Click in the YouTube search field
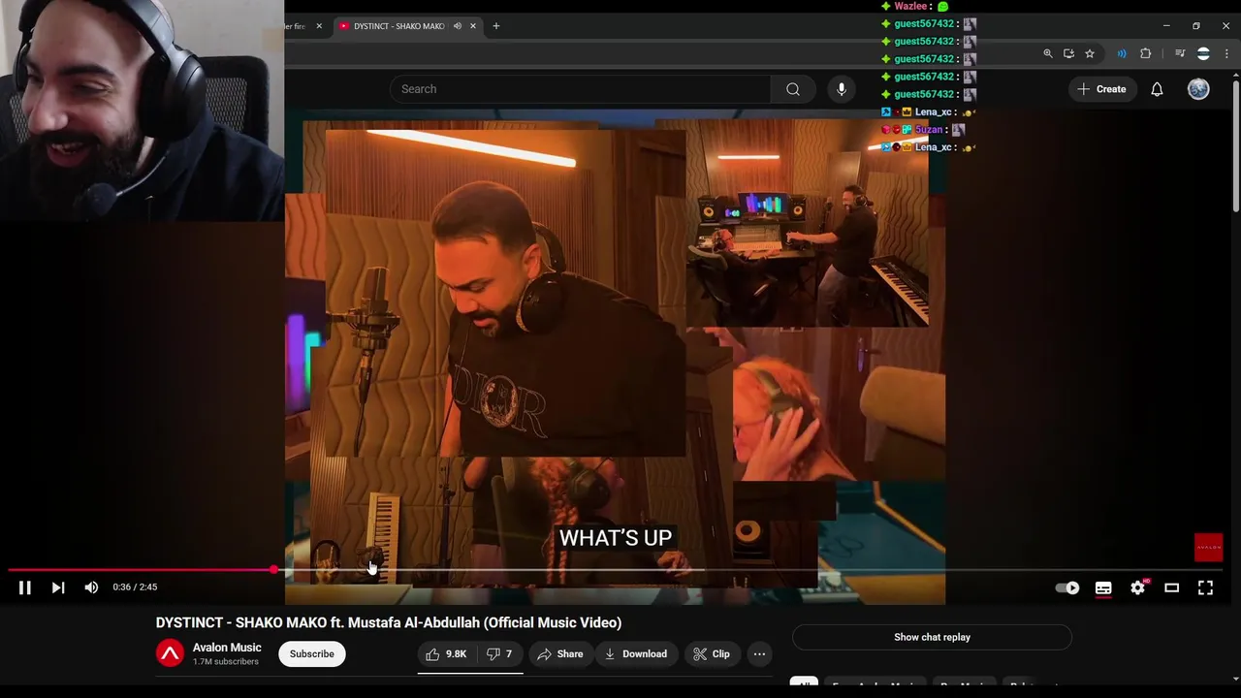 pos(580,89)
